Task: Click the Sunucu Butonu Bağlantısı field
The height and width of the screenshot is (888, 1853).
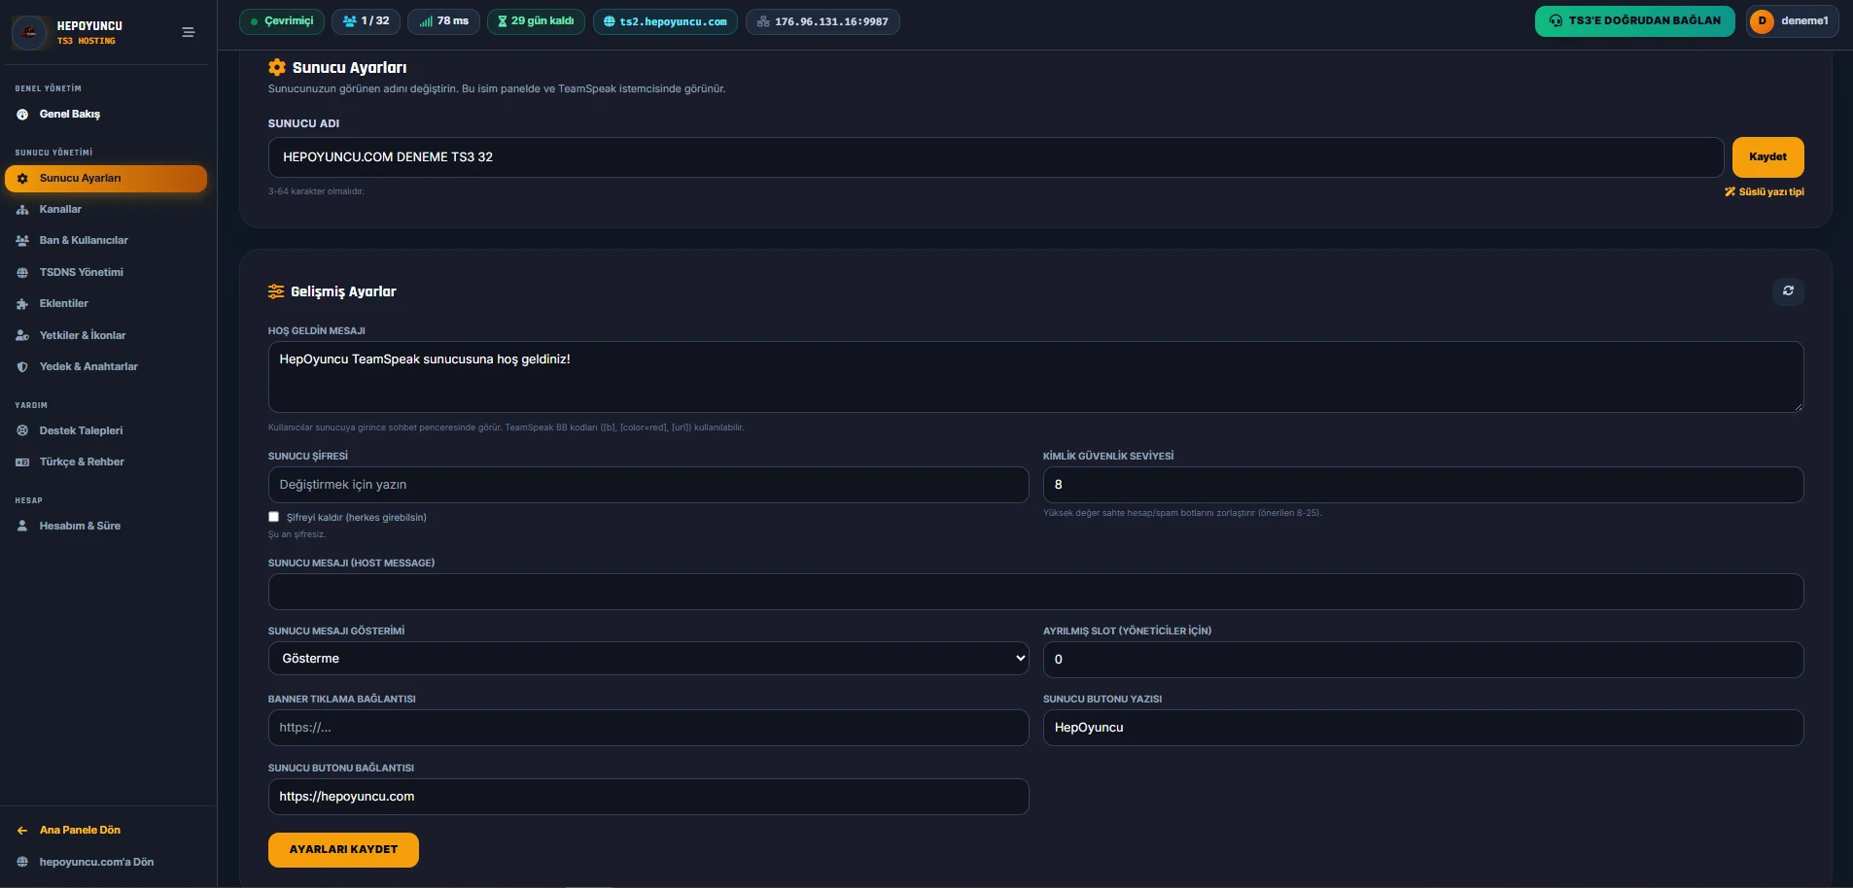Action: [648, 797]
